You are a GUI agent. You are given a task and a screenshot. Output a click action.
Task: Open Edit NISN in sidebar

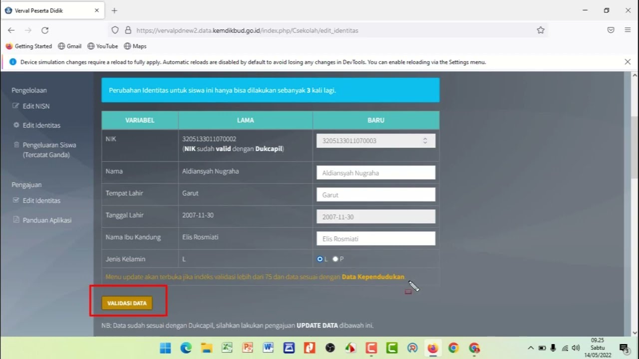coord(31,106)
